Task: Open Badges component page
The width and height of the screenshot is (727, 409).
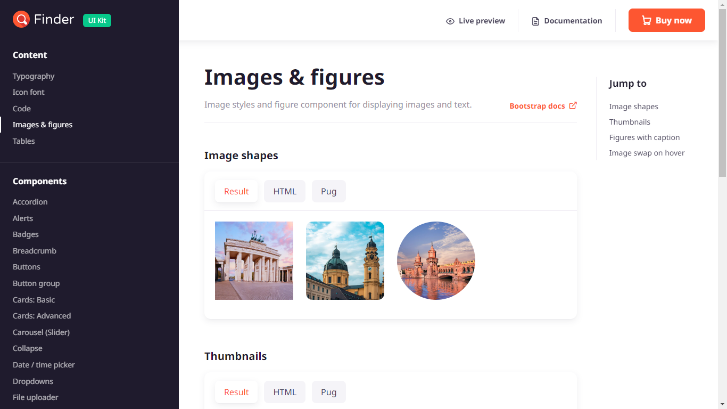Action: point(26,234)
